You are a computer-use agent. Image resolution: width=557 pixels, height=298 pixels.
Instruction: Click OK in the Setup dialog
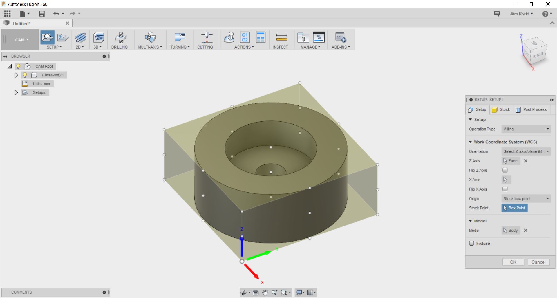coord(513,262)
